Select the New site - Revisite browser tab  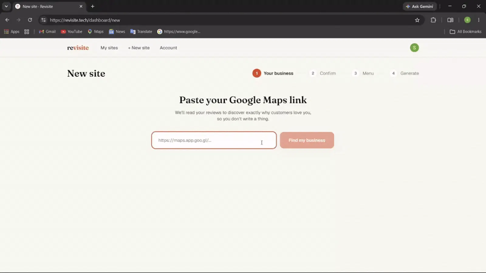click(49, 6)
